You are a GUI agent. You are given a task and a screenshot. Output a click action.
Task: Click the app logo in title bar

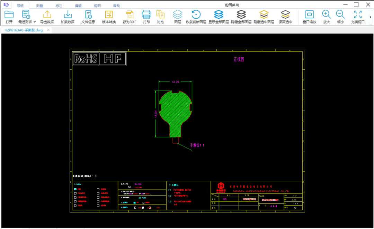(6, 5)
